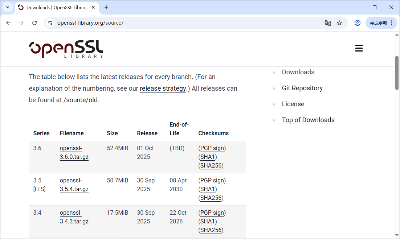This screenshot has width=400, height=239.
Task: Click the address bar URL field
Action: point(181,23)
